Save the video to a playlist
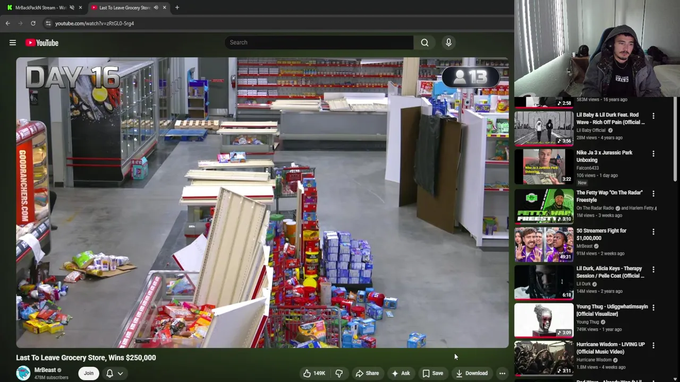 432,373
